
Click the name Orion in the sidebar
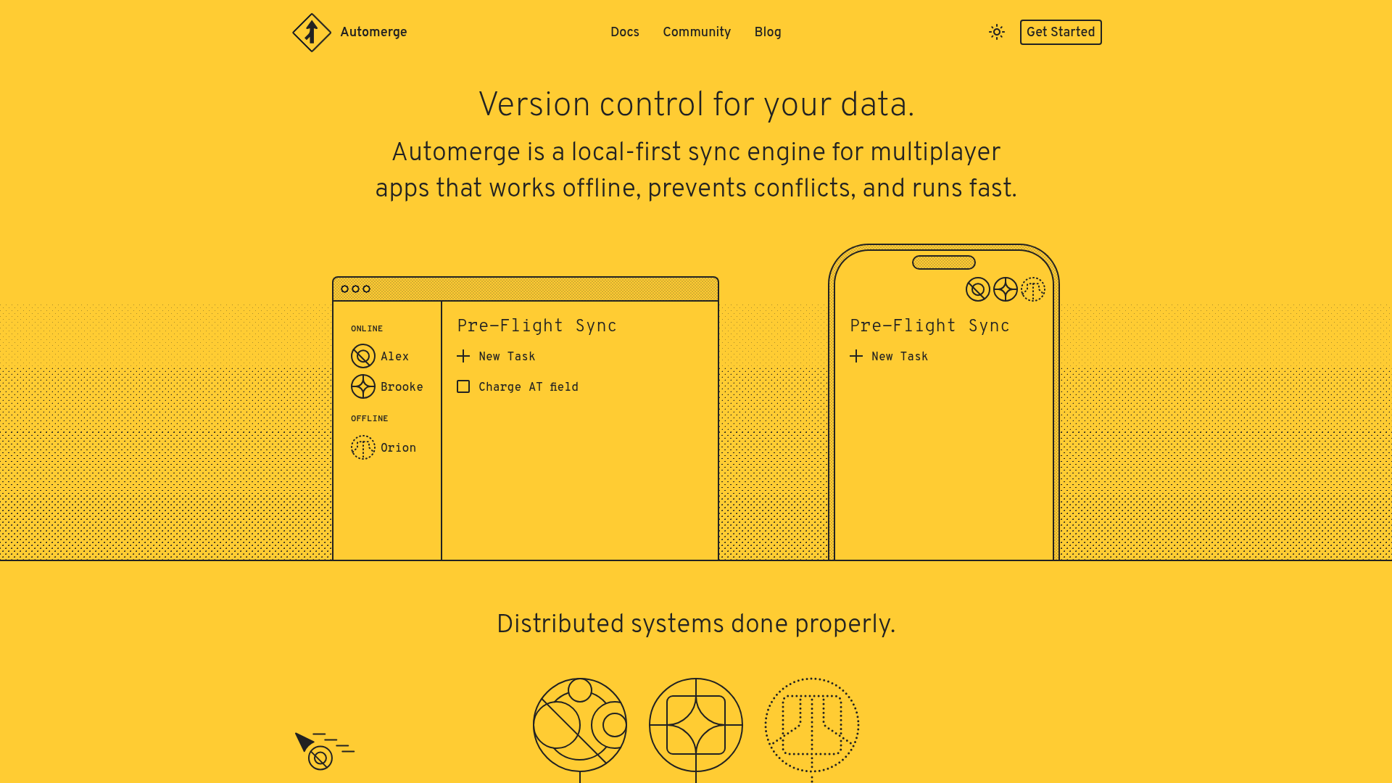point(399,447)
